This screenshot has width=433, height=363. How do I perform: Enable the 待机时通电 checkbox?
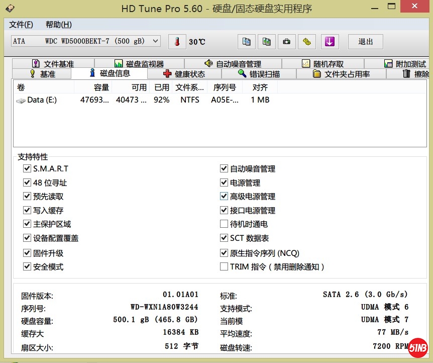[224, 224]
